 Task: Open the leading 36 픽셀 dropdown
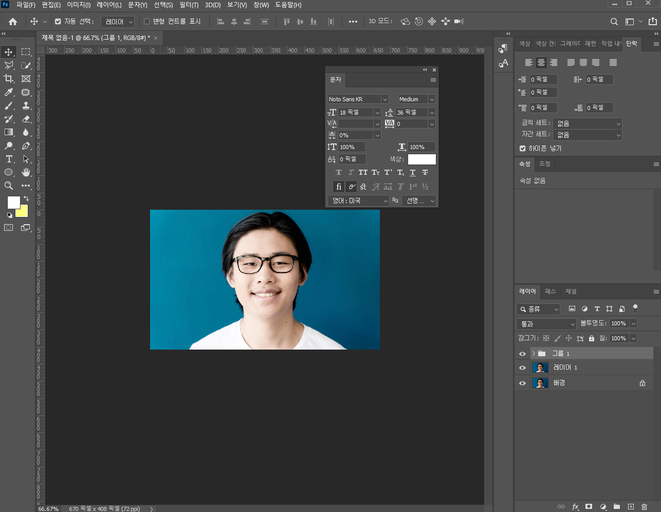pyautogui.click(x=432, y=112)
